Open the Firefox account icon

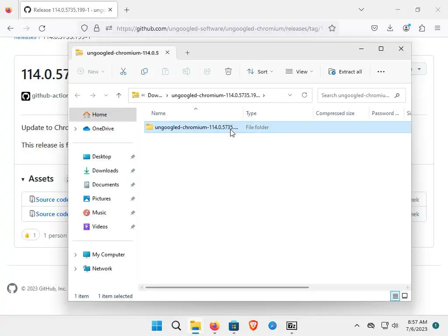pos(406,28)
